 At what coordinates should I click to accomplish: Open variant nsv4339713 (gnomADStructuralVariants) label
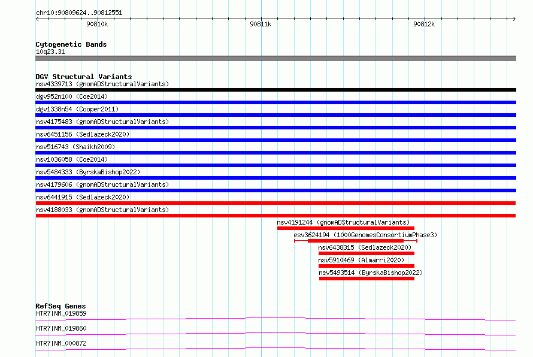(102, 84)
